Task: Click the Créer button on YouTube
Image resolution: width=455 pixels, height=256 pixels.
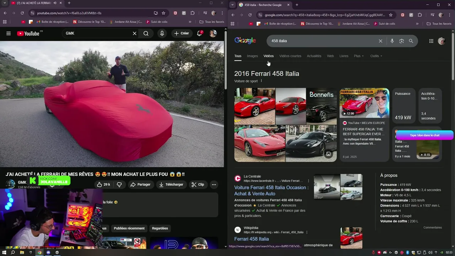Action: pos(182,33)
